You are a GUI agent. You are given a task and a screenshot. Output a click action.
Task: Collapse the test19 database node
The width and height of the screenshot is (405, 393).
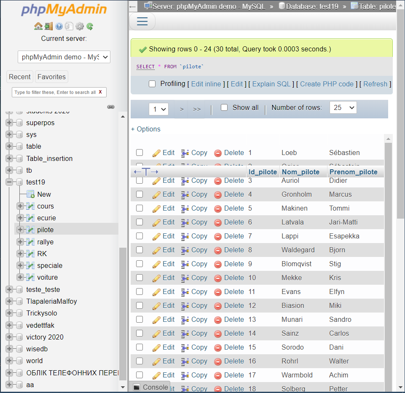[x=9, y=182]
